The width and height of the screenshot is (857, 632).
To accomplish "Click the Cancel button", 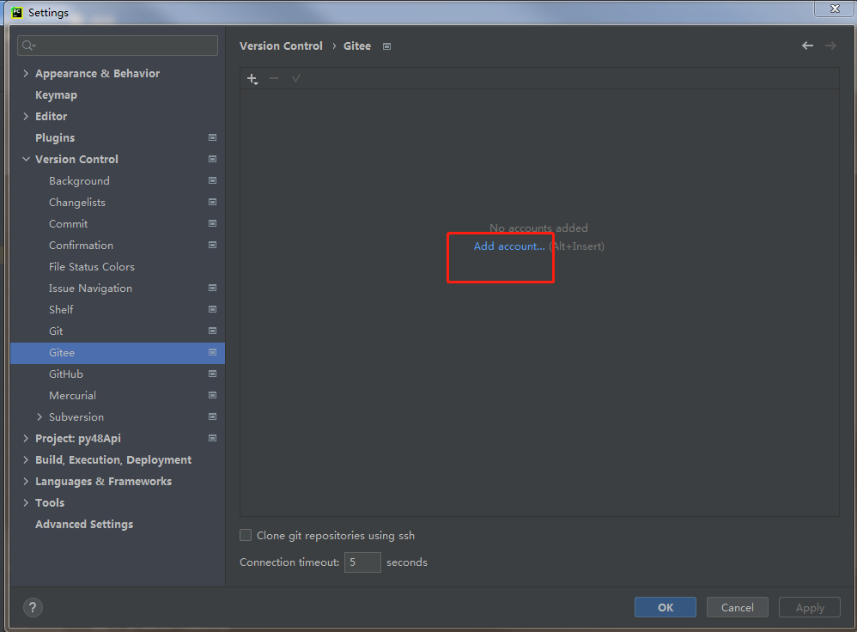I will (x=738, y=607).
